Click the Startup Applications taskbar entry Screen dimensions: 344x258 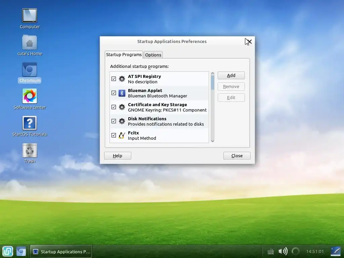[61, 251]
